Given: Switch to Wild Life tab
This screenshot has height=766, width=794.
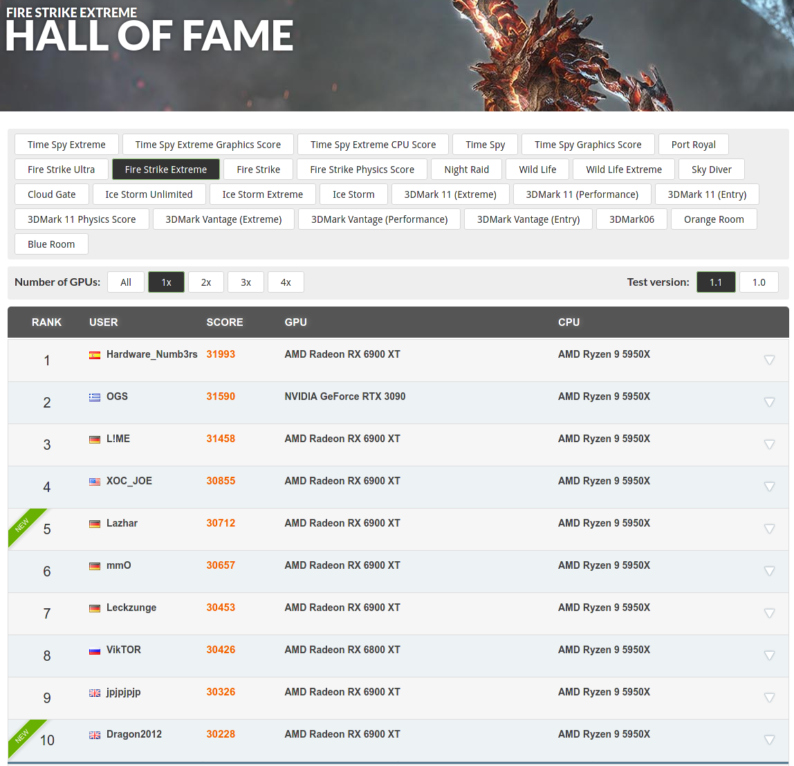Looking at the screenshot, I should [537, 170].
